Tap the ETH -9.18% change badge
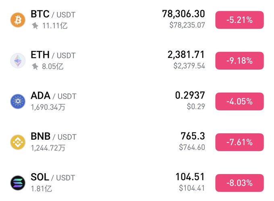The height and width of the screenshot is (201, 274). coord(239,61)
